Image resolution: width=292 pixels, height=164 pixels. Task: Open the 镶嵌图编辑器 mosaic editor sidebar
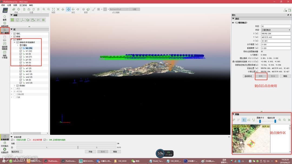coord(5,46)
